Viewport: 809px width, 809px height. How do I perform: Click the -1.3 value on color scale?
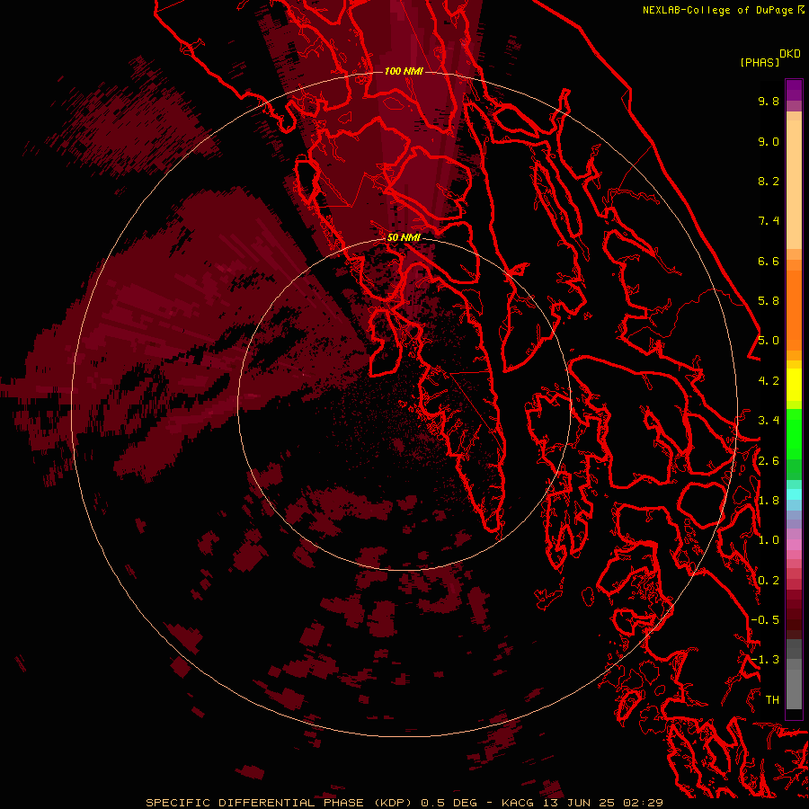coord(765,660)
